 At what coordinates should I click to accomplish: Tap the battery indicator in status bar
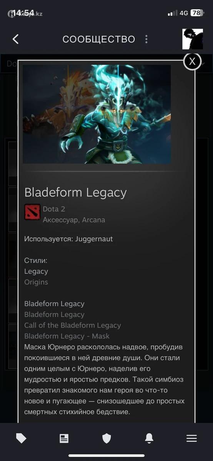pyautogui.click(x=196, y=13)
